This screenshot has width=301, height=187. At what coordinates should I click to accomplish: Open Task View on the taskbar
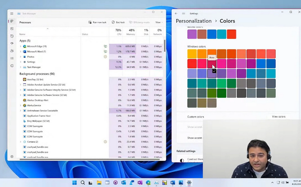click(91, 183)
